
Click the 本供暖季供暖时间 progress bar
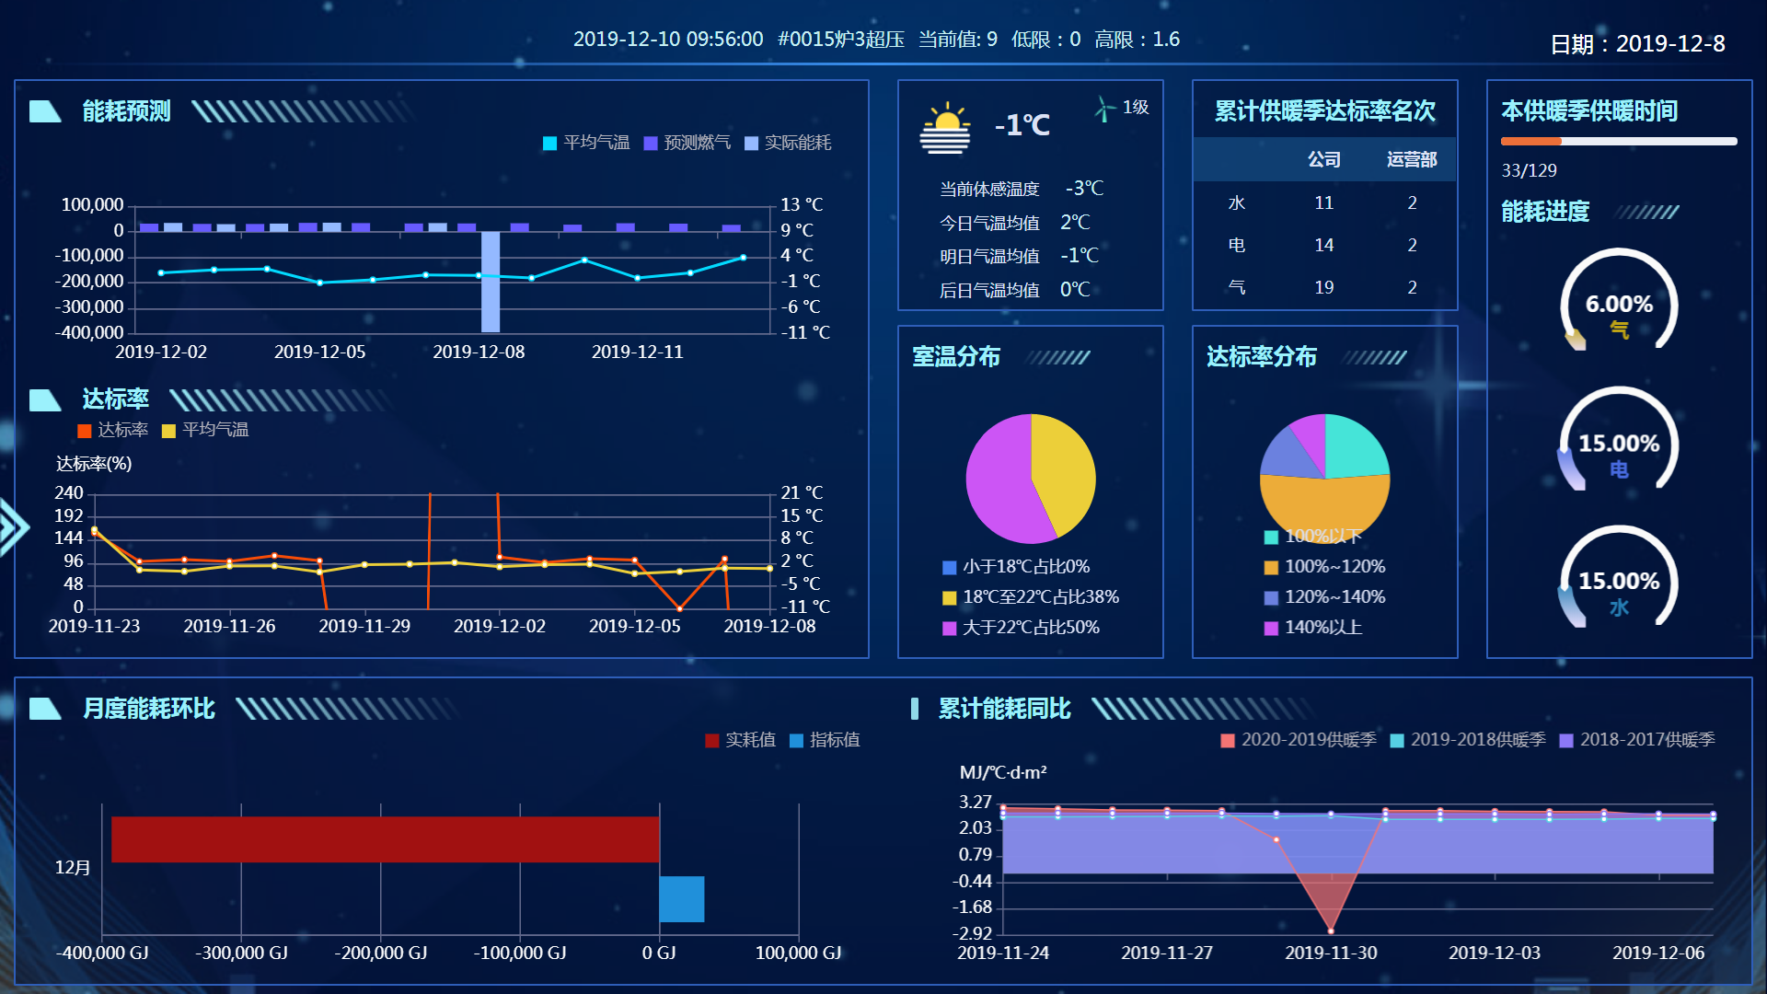(x=1618, y=142)
